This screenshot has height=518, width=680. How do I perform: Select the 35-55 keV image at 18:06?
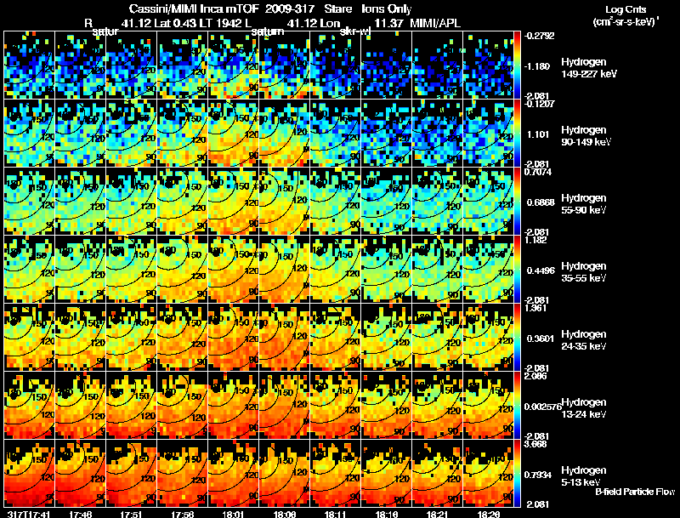click(285, 270)
